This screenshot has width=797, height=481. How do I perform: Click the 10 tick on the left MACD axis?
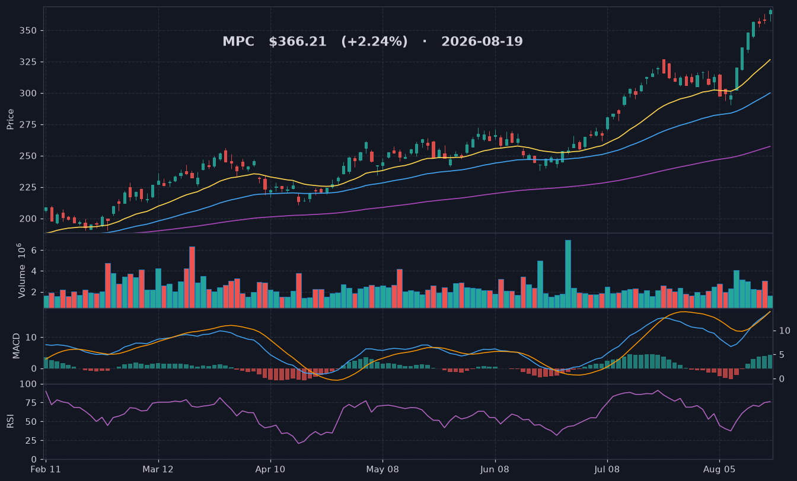[33, 338]
